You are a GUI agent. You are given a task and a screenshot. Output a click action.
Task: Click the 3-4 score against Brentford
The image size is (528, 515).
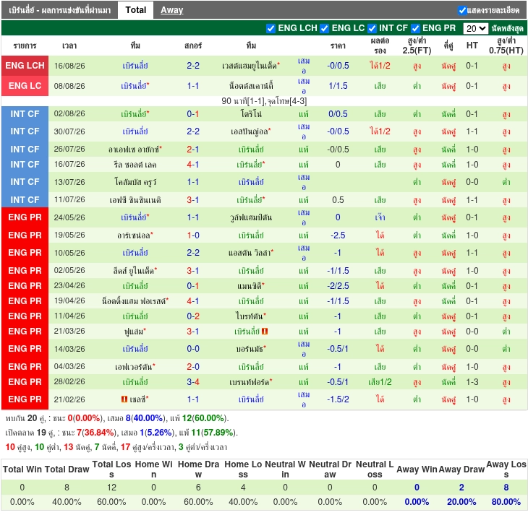(x=193, y=382)
